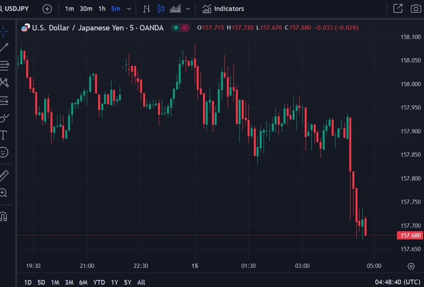
Task: Toggle the magnet snap mode
Action: (3, 216)
